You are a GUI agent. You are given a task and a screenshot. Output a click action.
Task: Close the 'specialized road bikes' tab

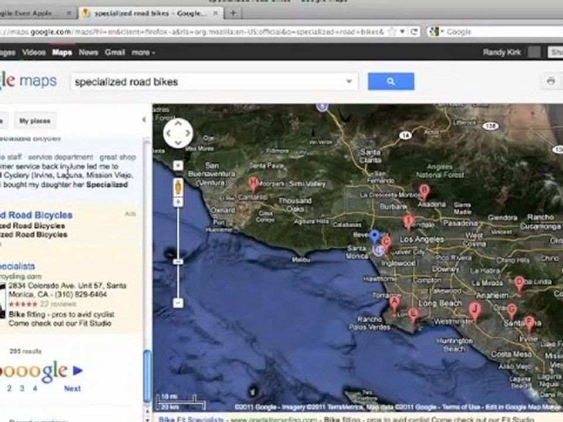point(215,13)
